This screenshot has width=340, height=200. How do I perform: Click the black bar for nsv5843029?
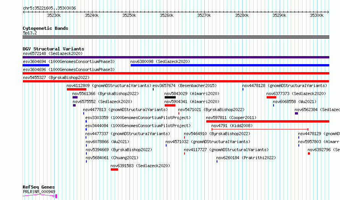170,97
